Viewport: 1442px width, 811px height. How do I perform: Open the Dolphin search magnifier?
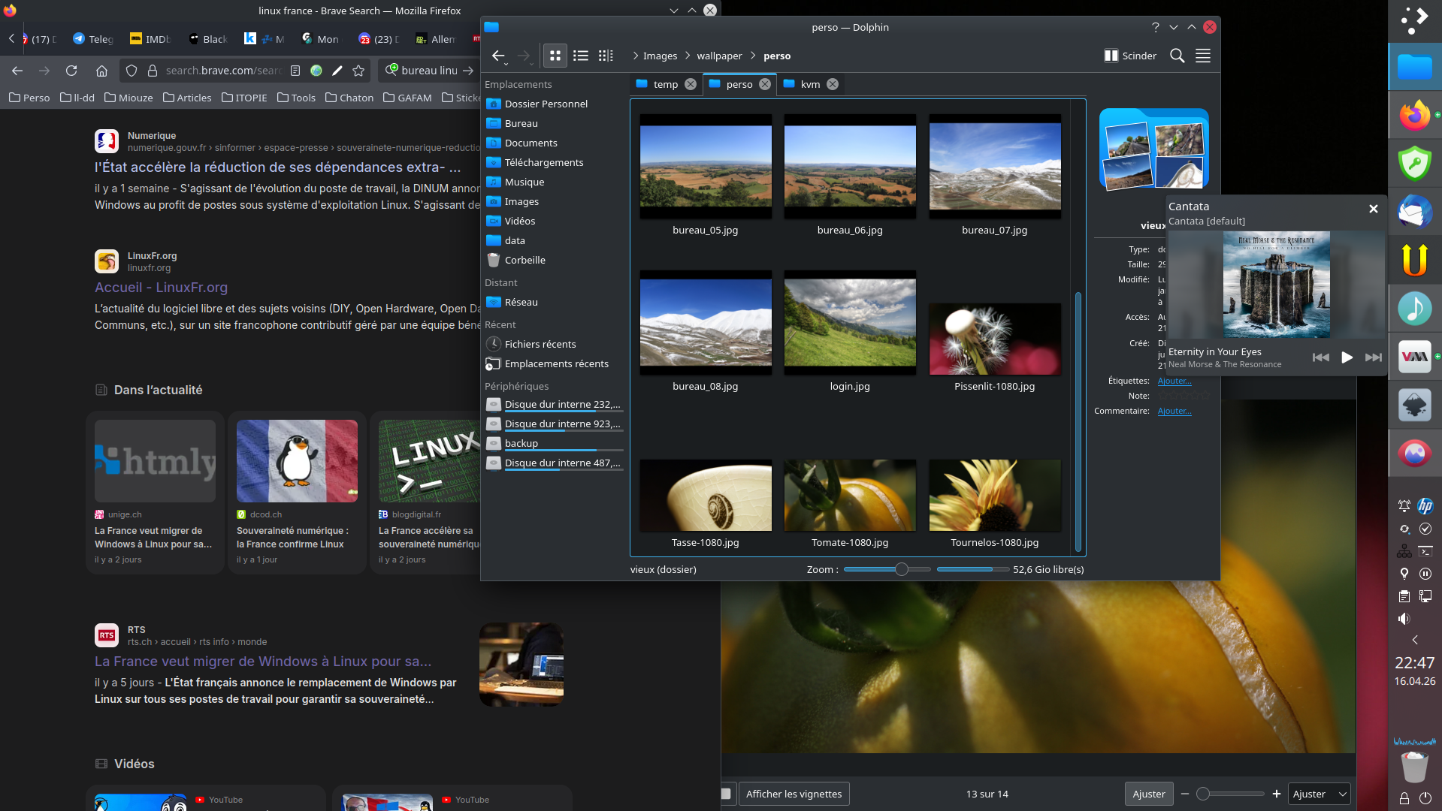coord(1177,56)
